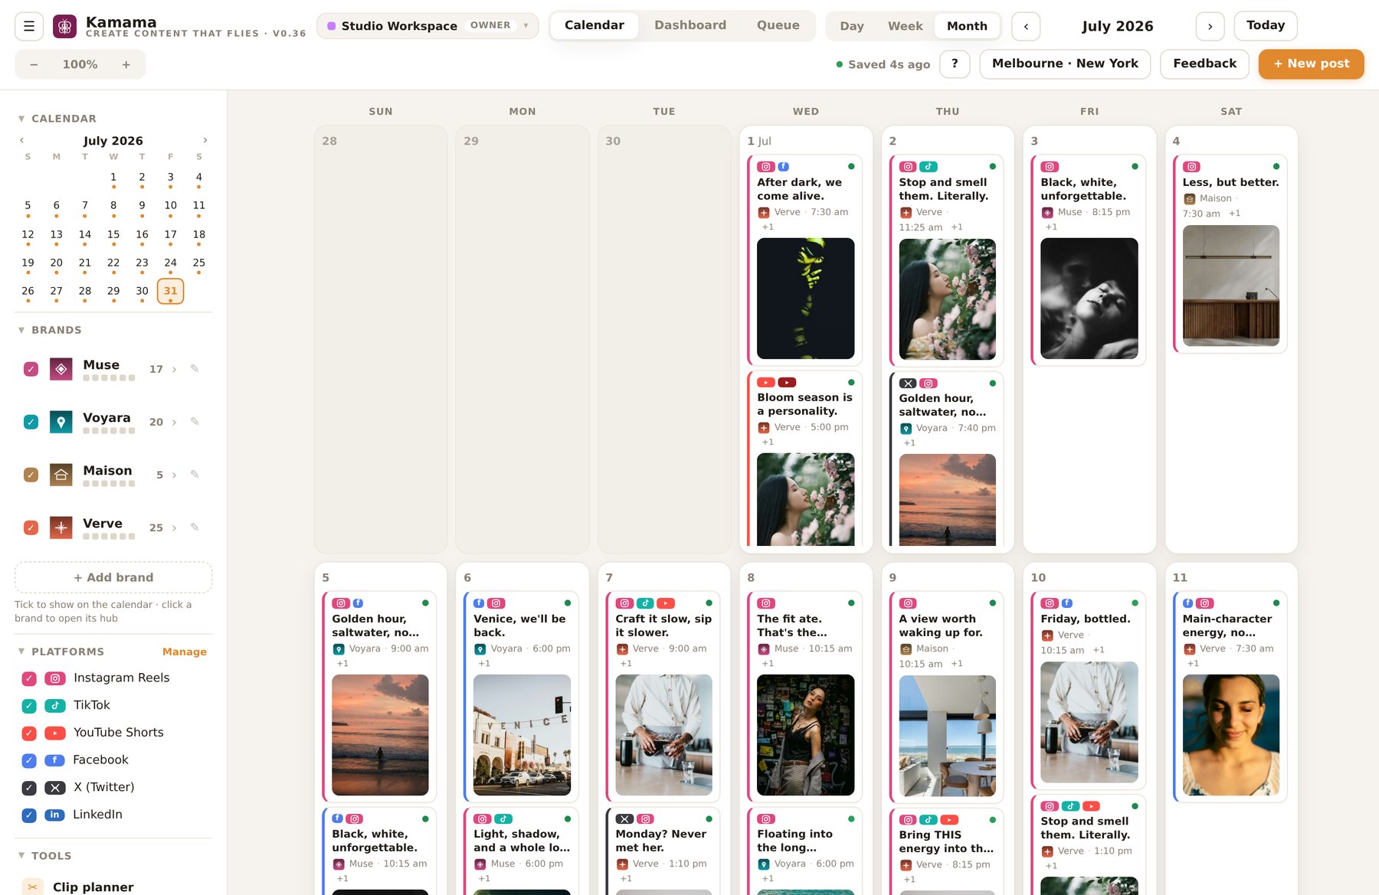Collapse the CALENDAR section

click(x=21, y=119)
